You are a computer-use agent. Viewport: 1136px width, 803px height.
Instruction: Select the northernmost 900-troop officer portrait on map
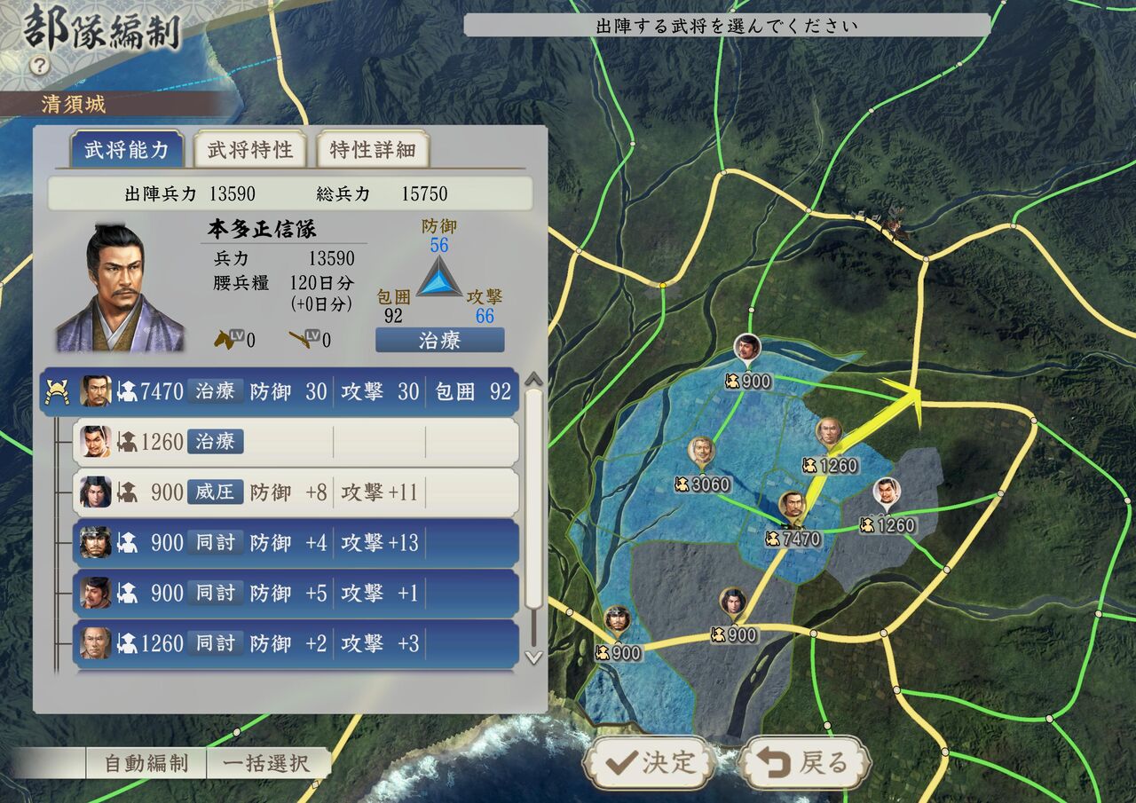click(748, 350)
